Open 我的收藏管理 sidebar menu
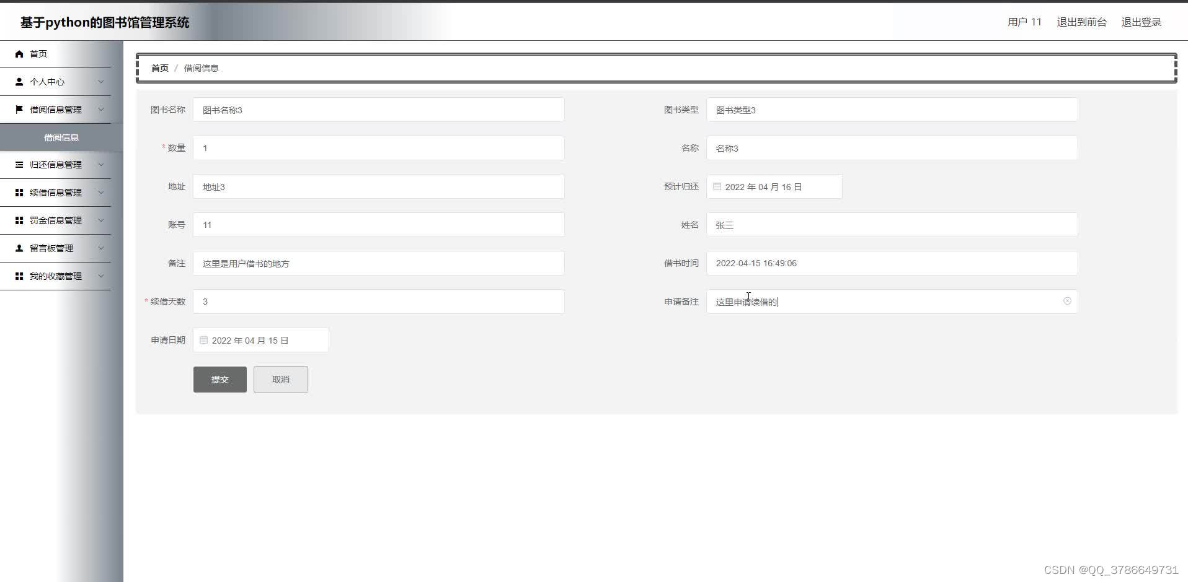Screen dimensions: 1188x582 pos(56,276)
